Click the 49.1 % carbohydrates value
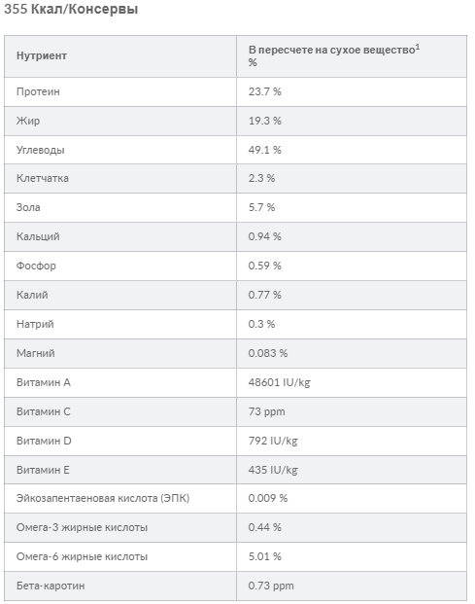The height and width of the screenshot is (604, 475). 264,150
